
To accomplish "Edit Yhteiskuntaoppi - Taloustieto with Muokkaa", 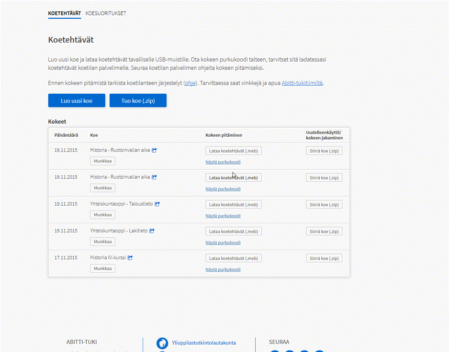I will coord(102,215).
